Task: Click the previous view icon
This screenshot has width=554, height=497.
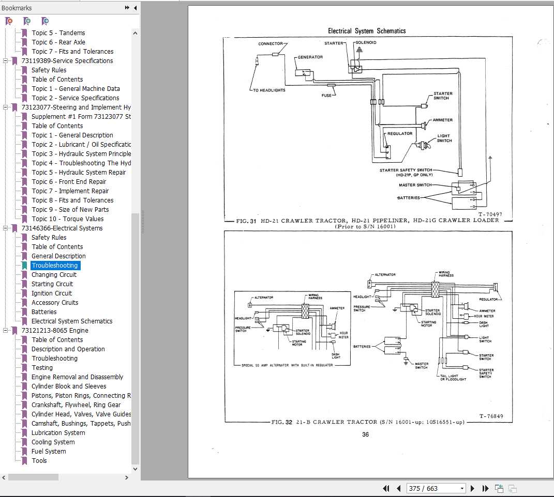Action: click(x=499, y=488)
